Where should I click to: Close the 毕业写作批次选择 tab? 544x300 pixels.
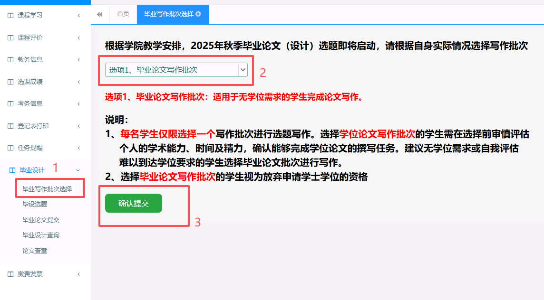pos(198,14)
